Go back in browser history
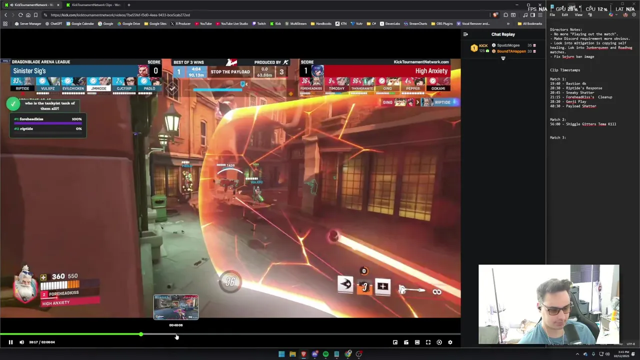The image size is (640, 360). click(5, 15)
